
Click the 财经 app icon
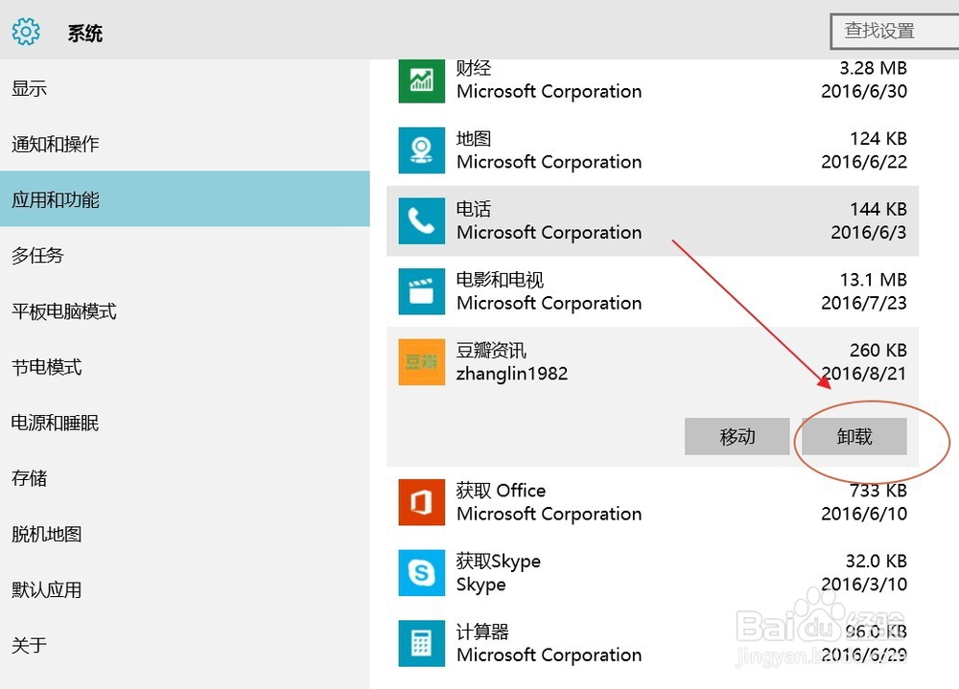coord(422,80)
